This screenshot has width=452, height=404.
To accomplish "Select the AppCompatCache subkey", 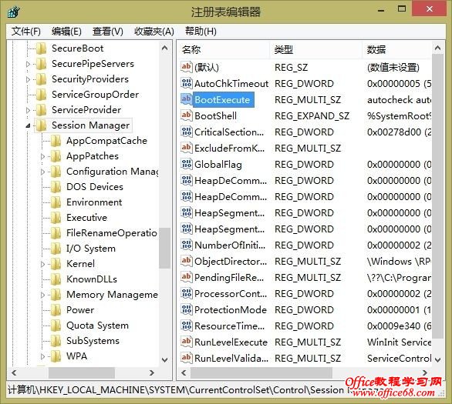I will point(106,141).
